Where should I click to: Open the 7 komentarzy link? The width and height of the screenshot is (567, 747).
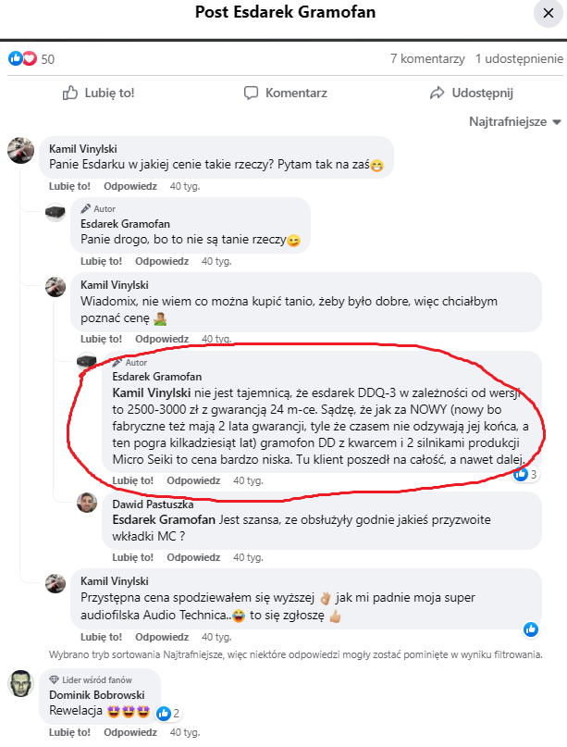426,58
